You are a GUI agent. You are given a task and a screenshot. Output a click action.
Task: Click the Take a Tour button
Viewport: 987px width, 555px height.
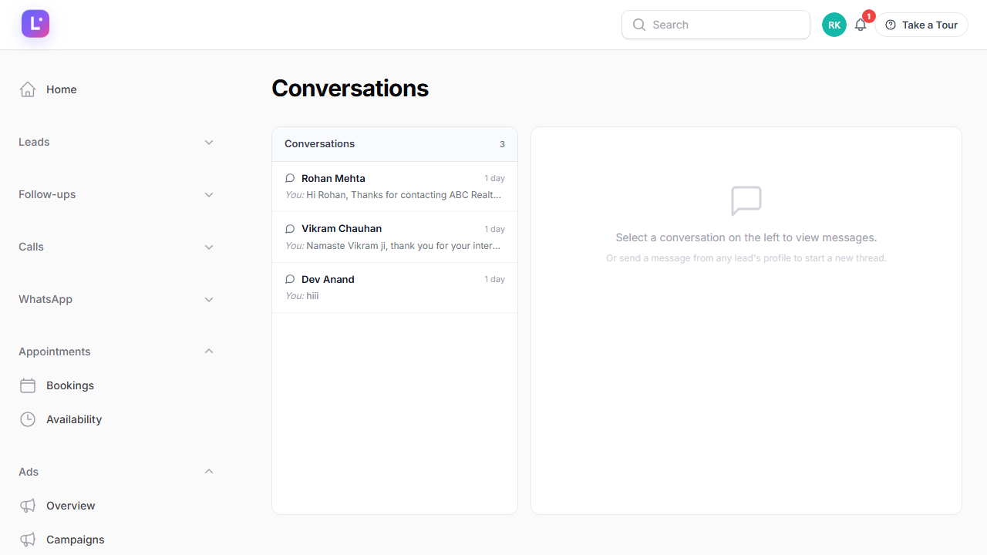click(x=921, y=25)
